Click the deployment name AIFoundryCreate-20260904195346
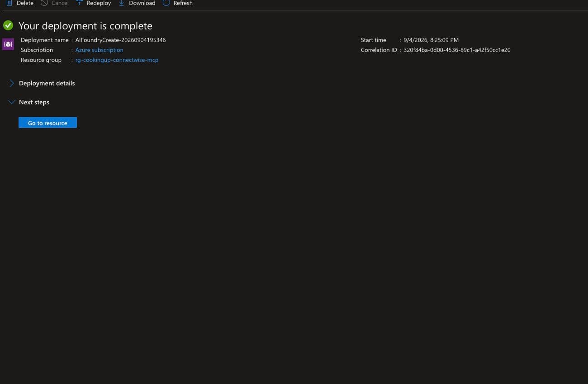588x384 pixels. pyautogui.click(x=120, y=40)
